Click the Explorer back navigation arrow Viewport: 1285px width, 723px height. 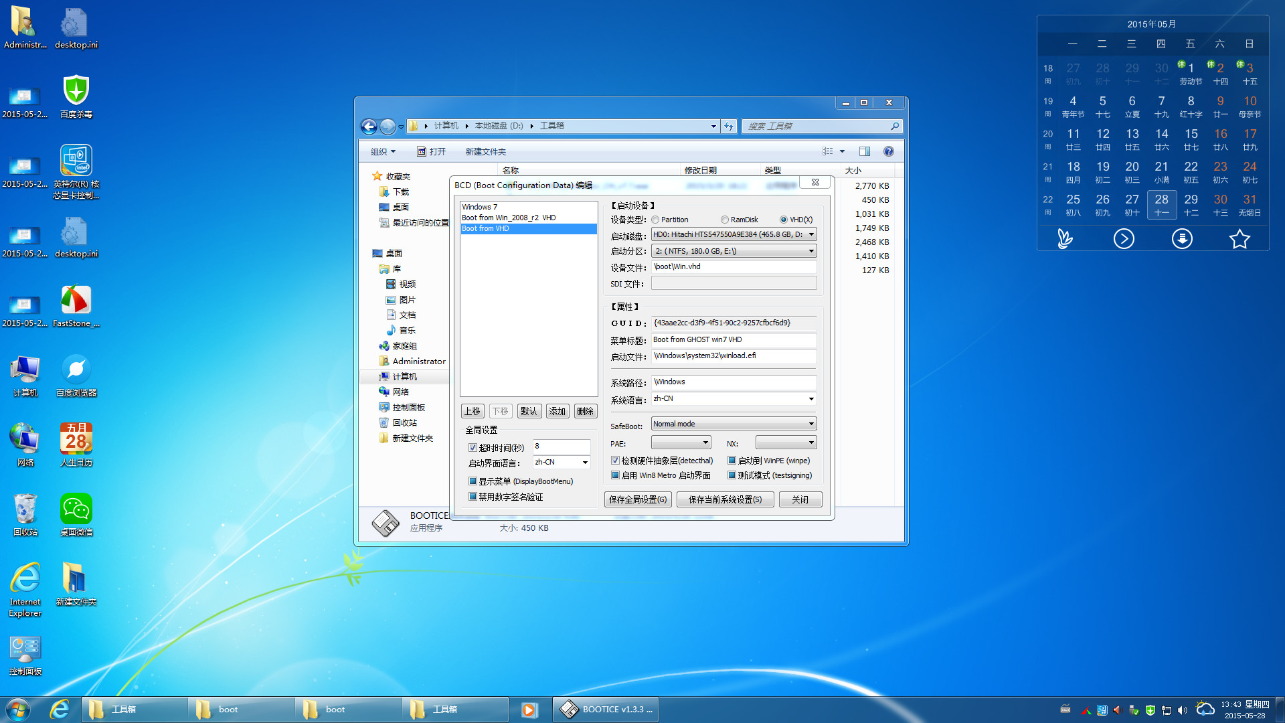(369, 126)
